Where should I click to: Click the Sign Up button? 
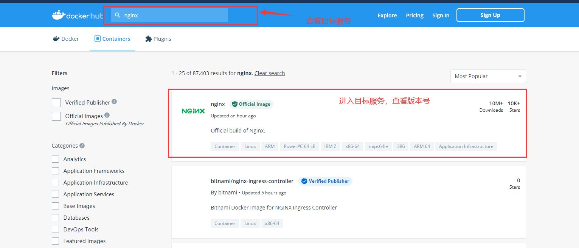(x=491, y=15)
